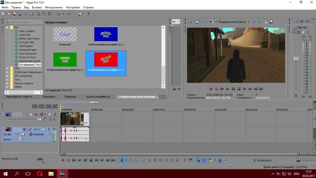Open a file with the Open folder icon
The height and width of the screenshot is (178, 316).
click(x=9, y=14)
